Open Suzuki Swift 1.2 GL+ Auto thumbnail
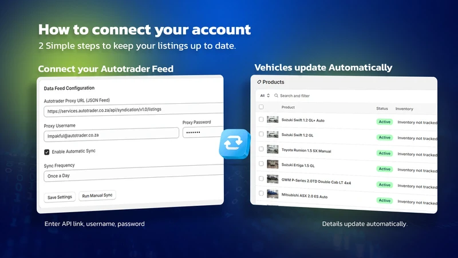The width and height of the screenshot is (458, 258). [x=273, y=119]
